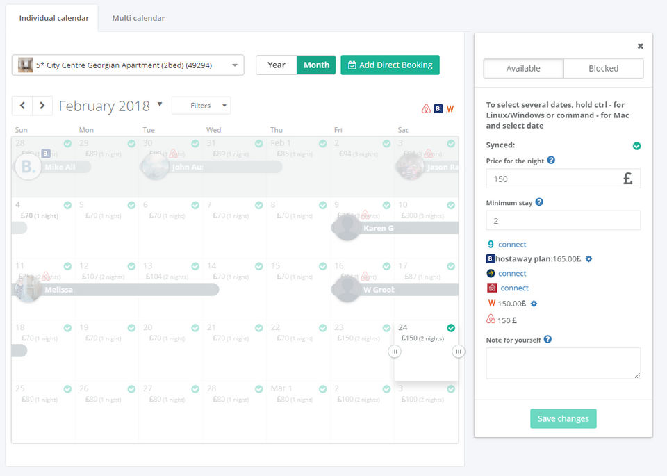Switch calendar to Year view
This screenshot has width=667, height=476.
pyautogui.click(x=276, y=65)
